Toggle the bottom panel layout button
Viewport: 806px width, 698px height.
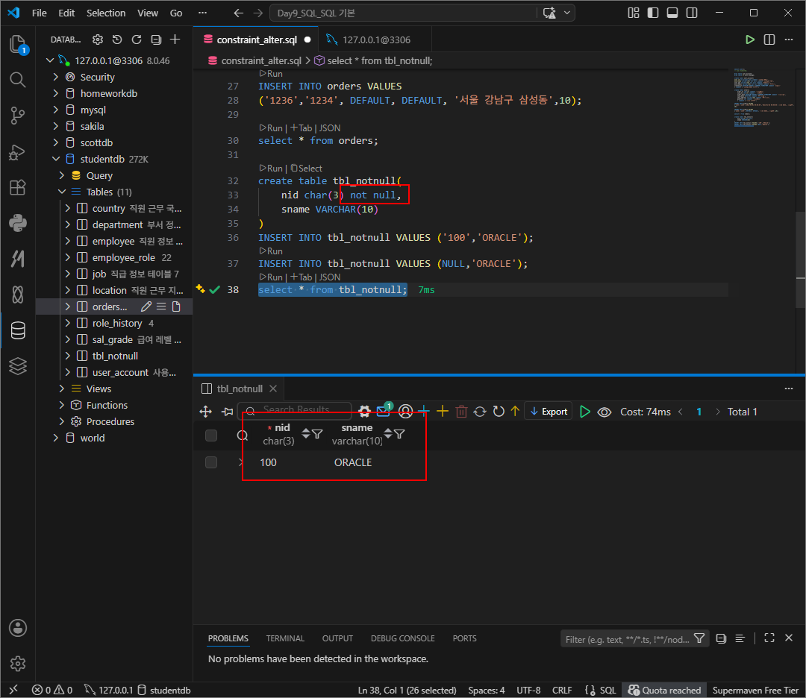pos(672,13)
